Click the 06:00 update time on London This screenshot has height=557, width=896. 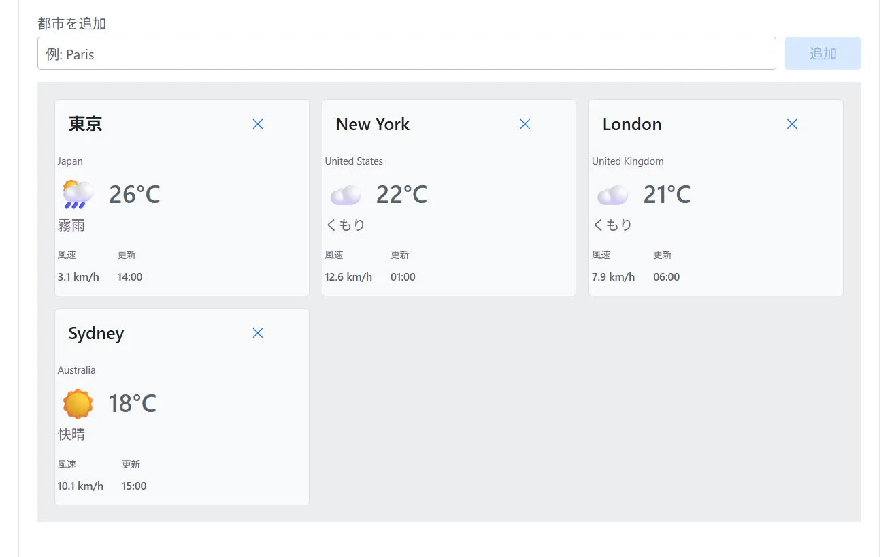pos(667,277)
